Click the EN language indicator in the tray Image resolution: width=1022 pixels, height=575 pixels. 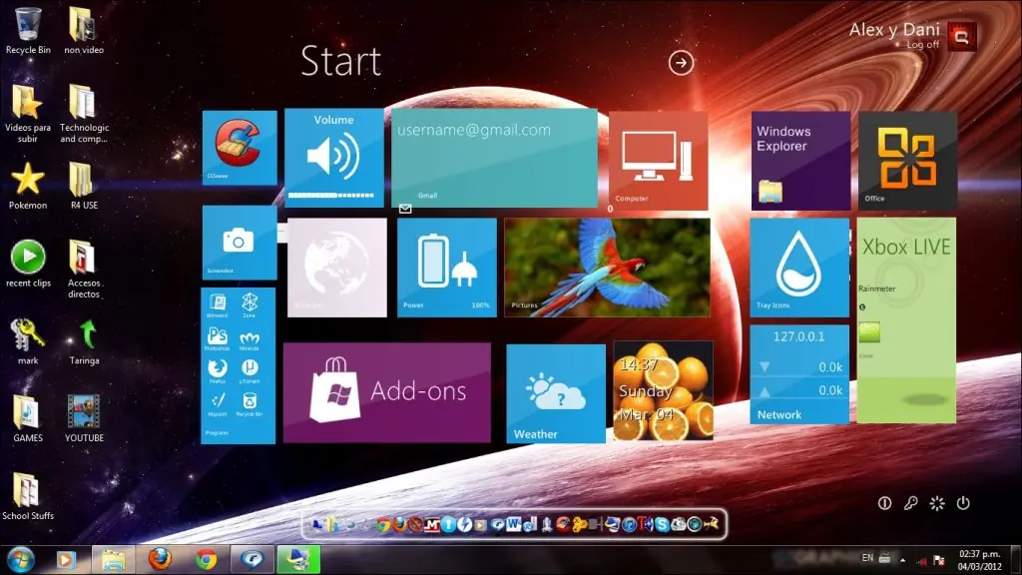867,557
